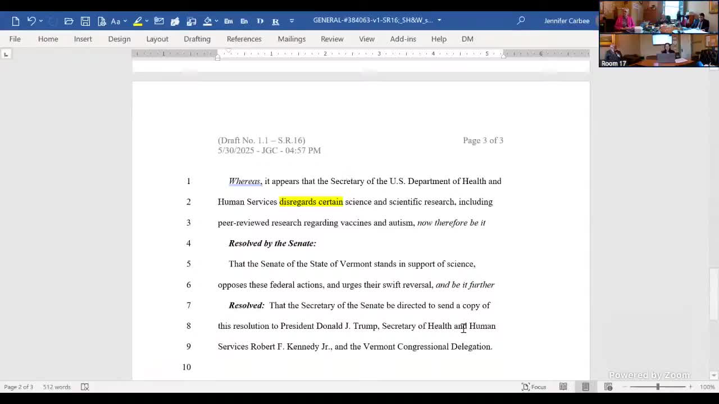Open the Add-ins tab

tap(403, 39)
